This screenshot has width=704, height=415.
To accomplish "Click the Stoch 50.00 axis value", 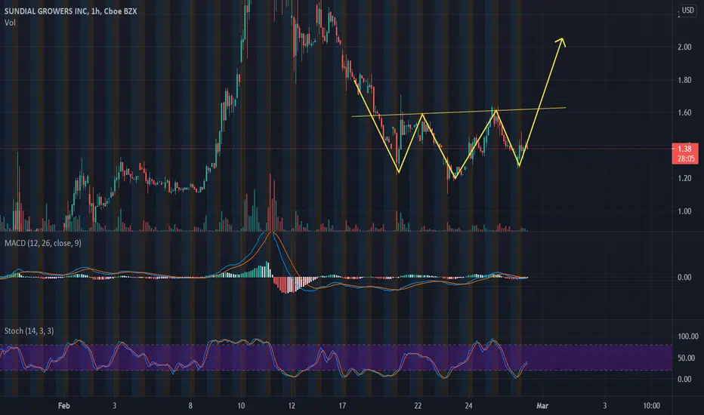I will coord(686,358).
